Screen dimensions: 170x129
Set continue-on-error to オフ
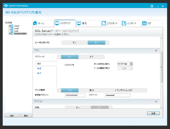96,43
